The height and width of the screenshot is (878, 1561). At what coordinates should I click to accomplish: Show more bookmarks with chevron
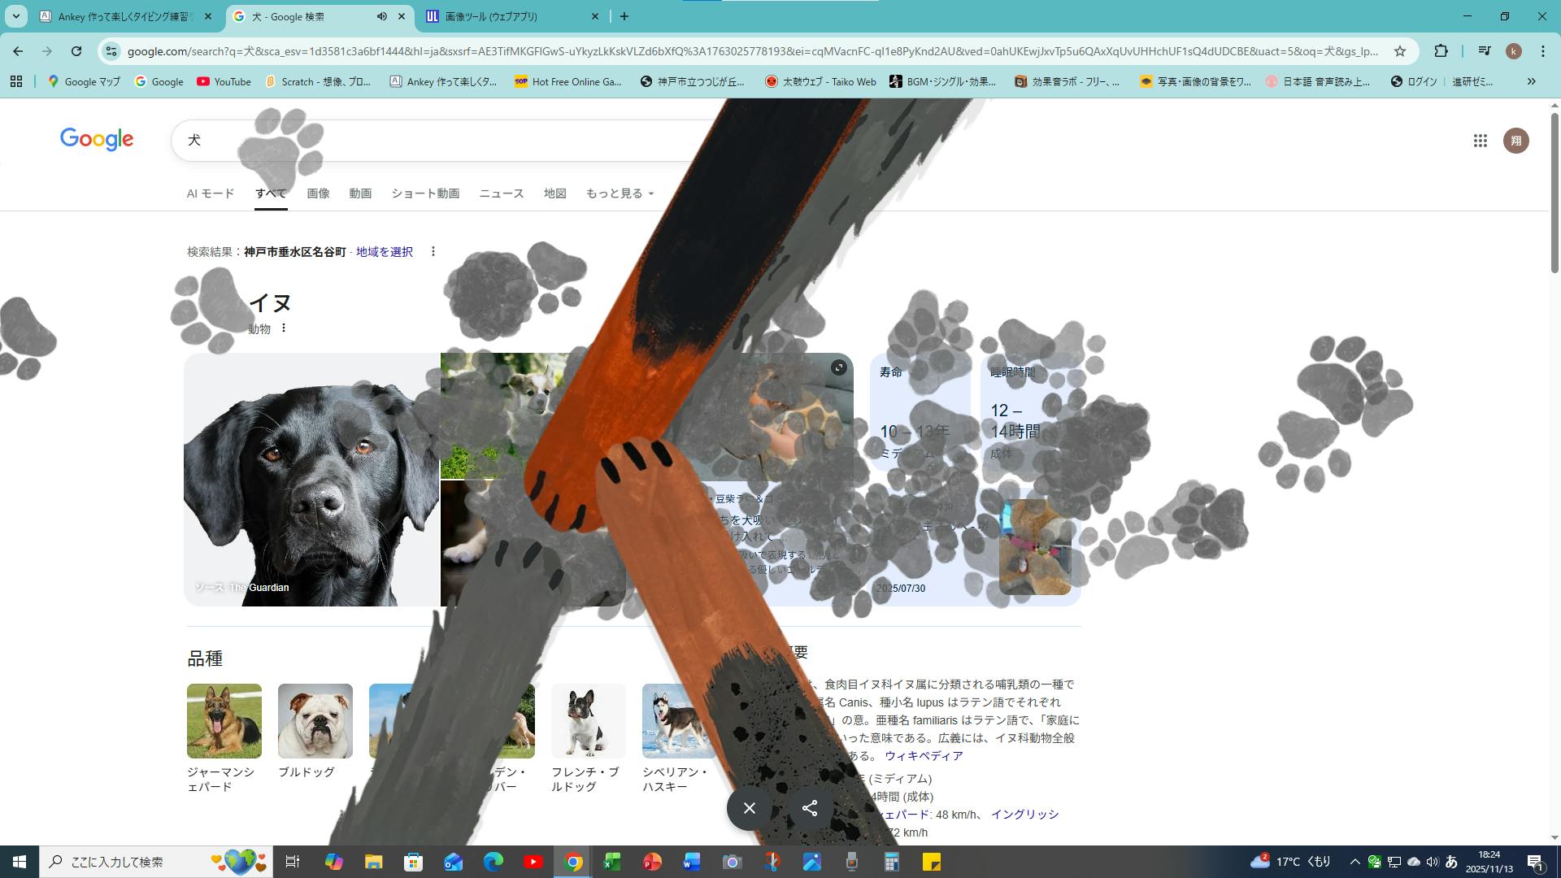tap(1531, 81)
